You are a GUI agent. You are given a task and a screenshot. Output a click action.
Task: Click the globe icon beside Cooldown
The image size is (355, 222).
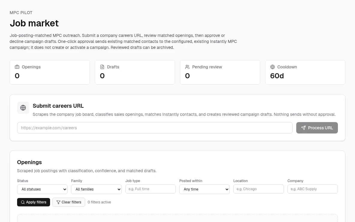(x=272, y=67)
